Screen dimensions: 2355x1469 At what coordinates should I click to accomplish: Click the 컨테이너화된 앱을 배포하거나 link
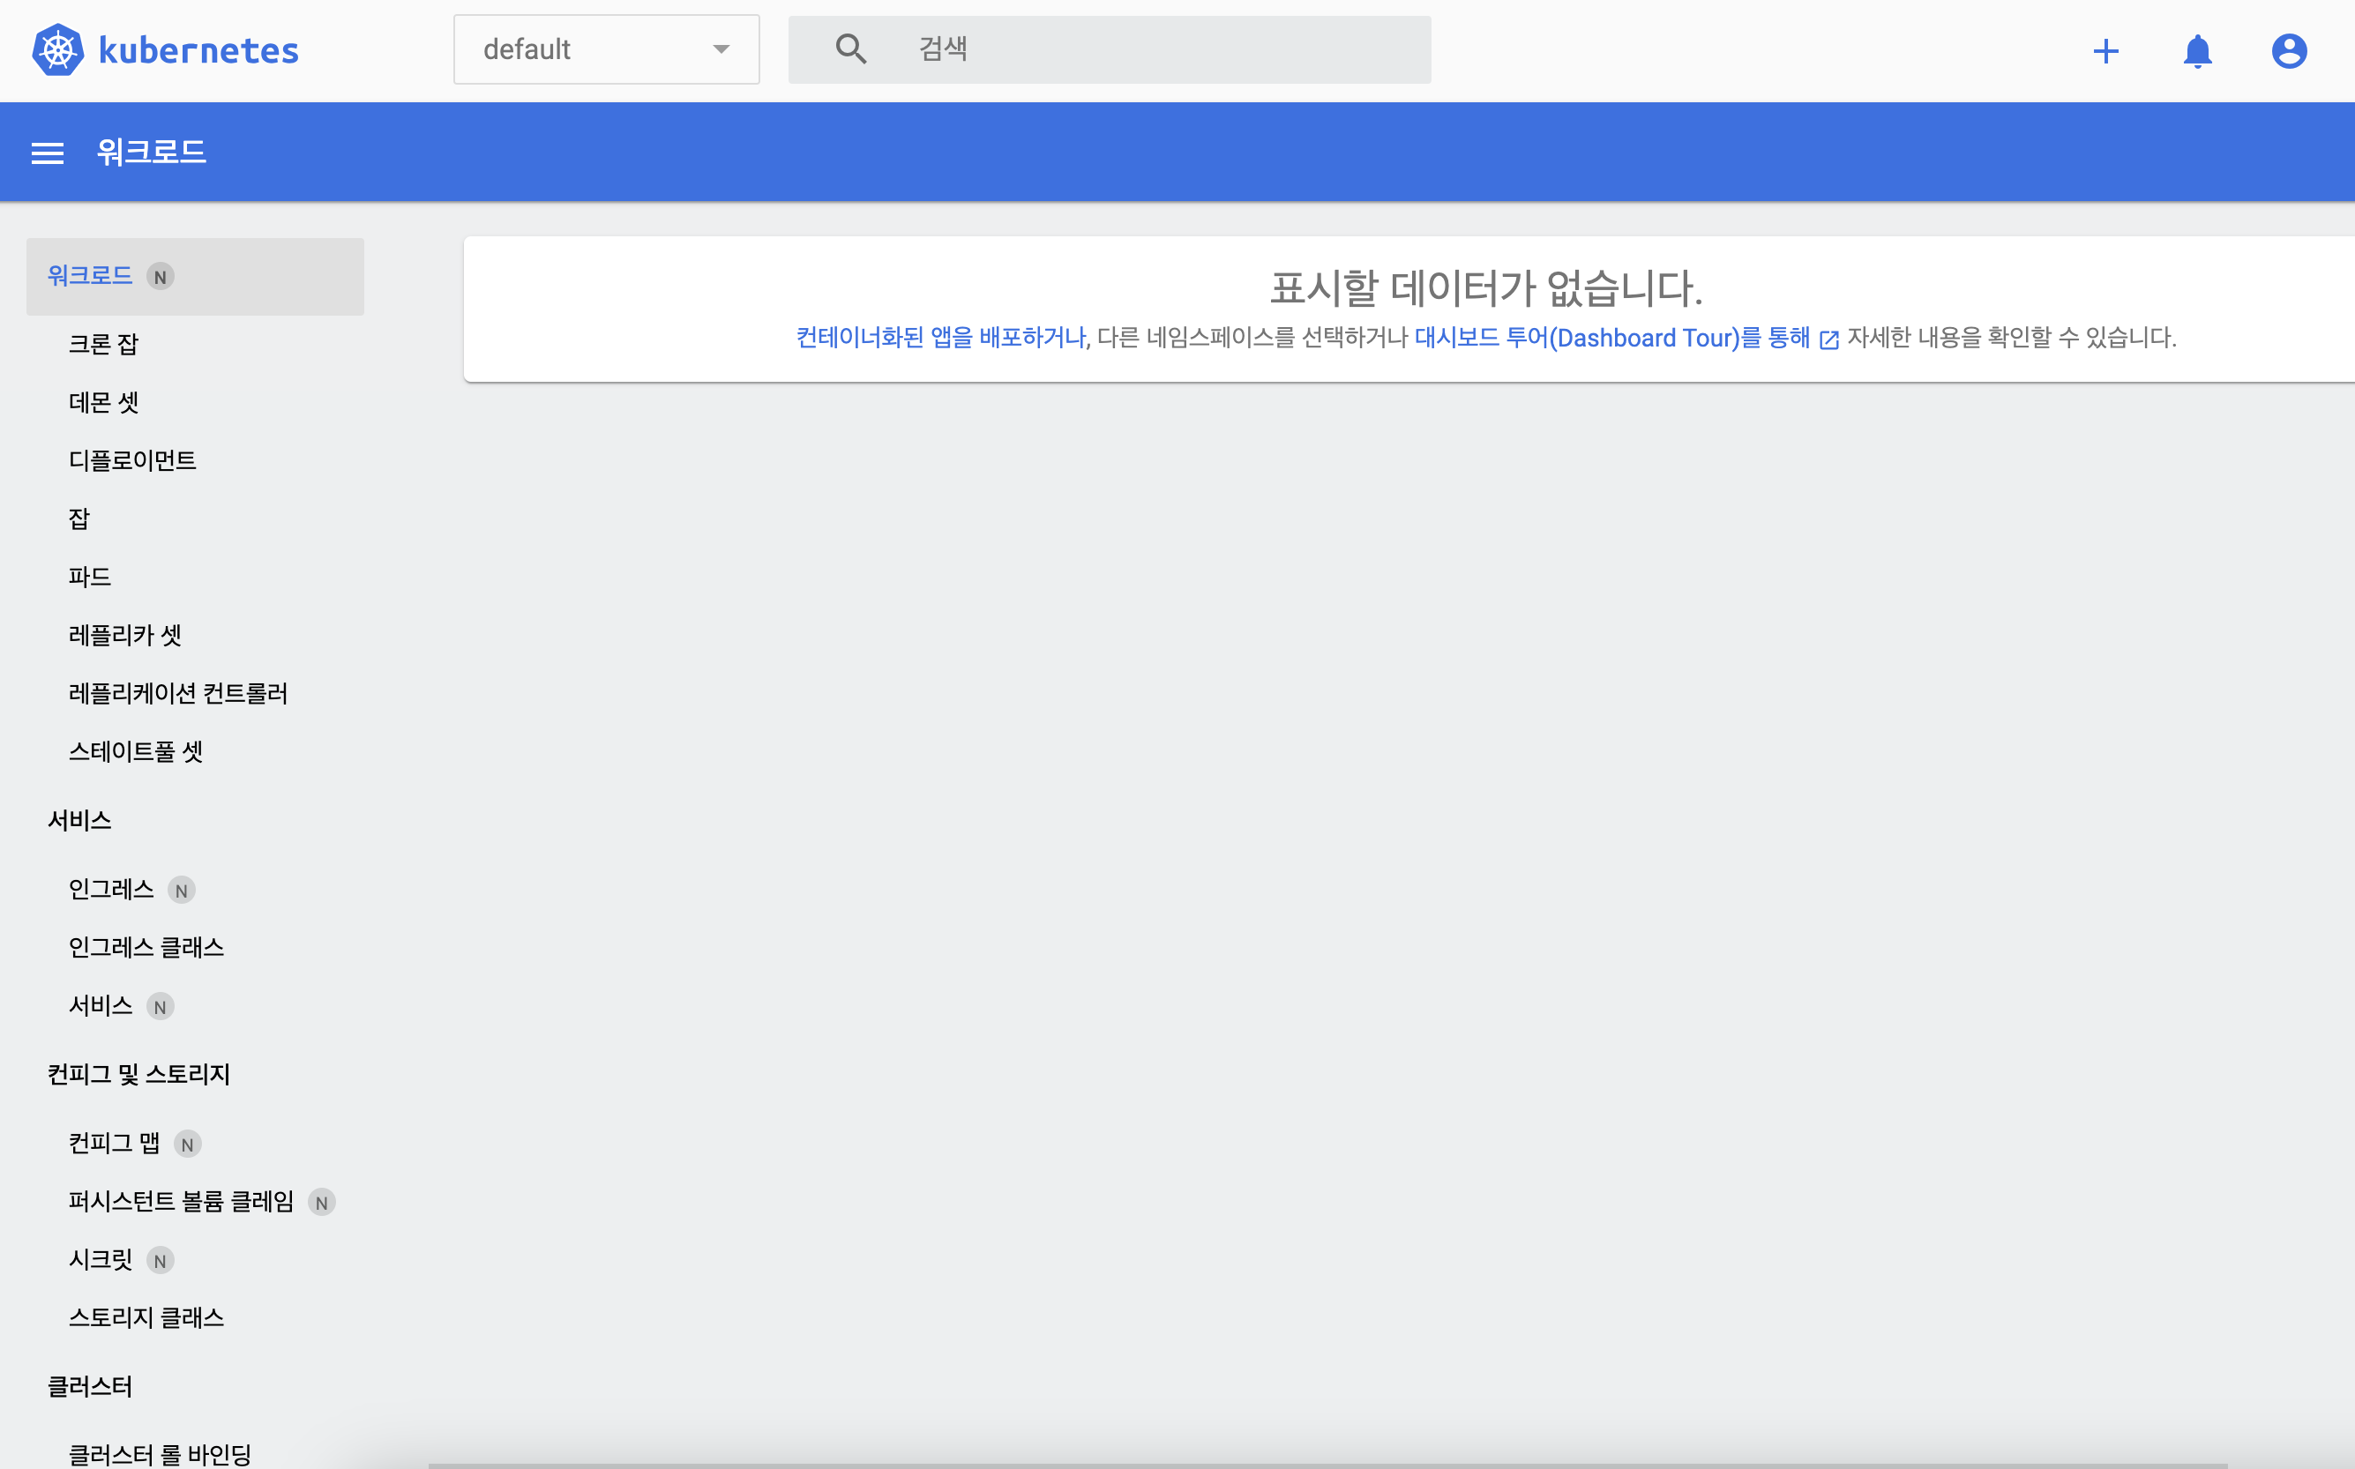click(941, 338)
